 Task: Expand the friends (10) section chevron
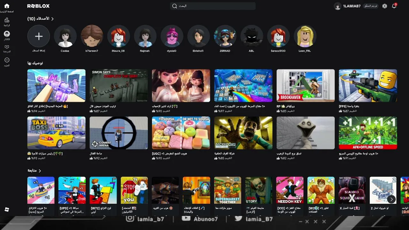52,19
